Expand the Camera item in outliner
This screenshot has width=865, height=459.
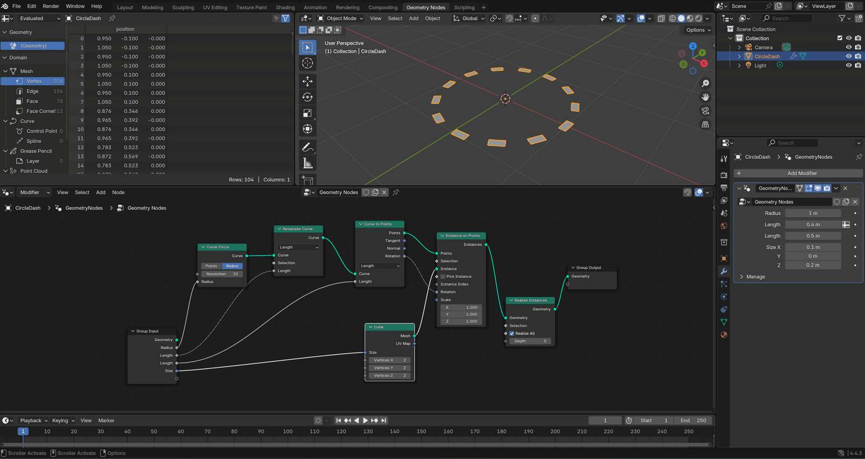739,48
